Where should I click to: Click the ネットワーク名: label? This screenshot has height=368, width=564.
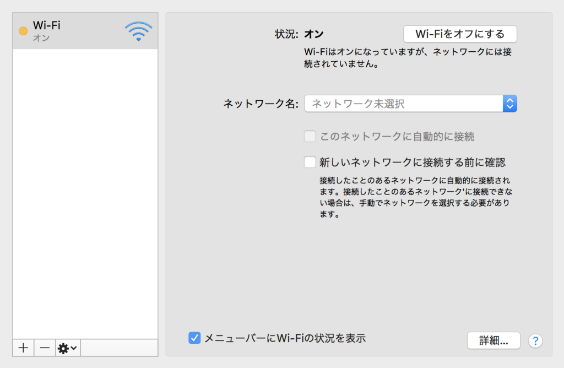pyautogui.click(x=261, y=104)
